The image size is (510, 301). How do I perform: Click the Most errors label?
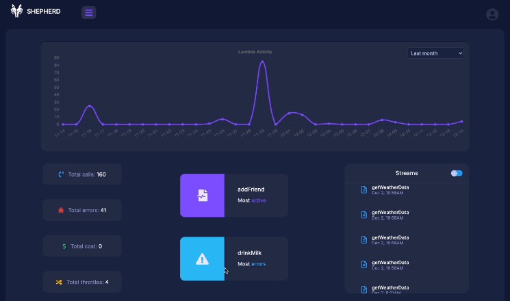click(x=252, y=264)
